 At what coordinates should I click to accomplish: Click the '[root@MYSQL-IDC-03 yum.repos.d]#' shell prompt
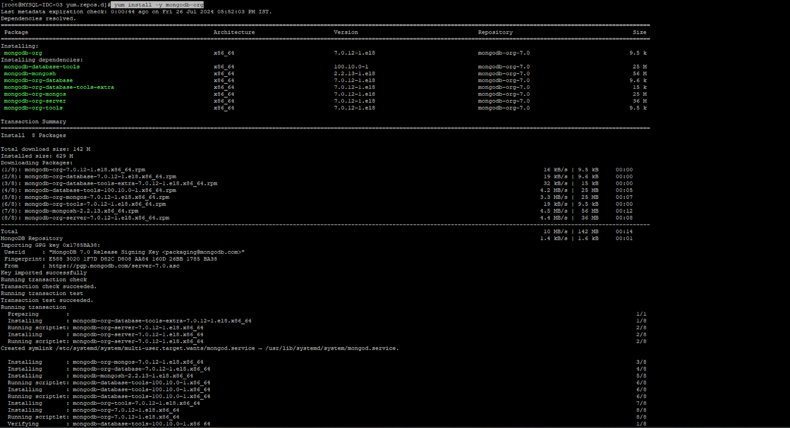(56, 4)
